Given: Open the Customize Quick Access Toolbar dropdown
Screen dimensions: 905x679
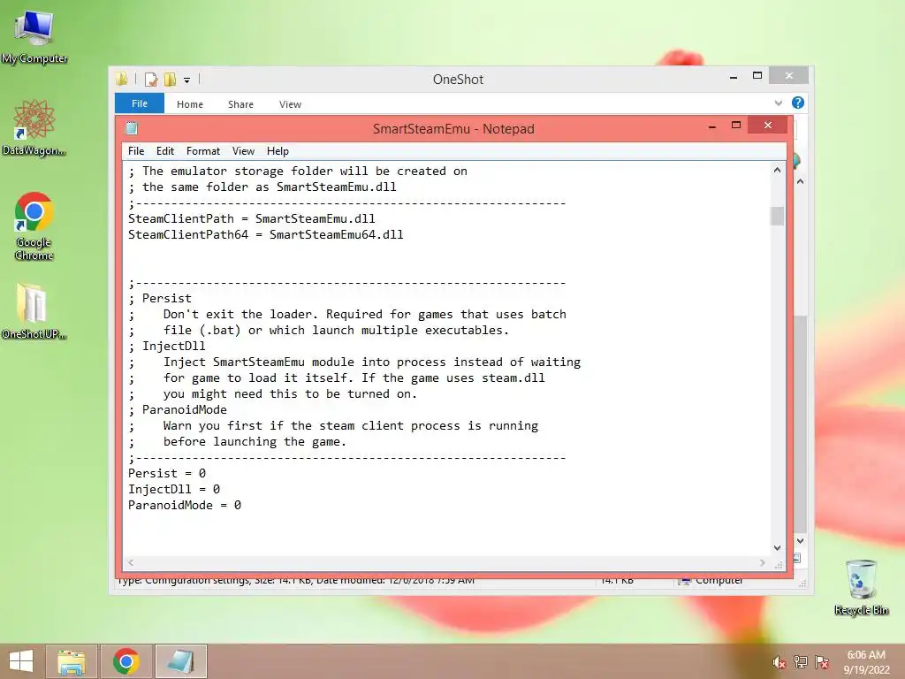Looking at the screenshot, I should click(187, 80).
